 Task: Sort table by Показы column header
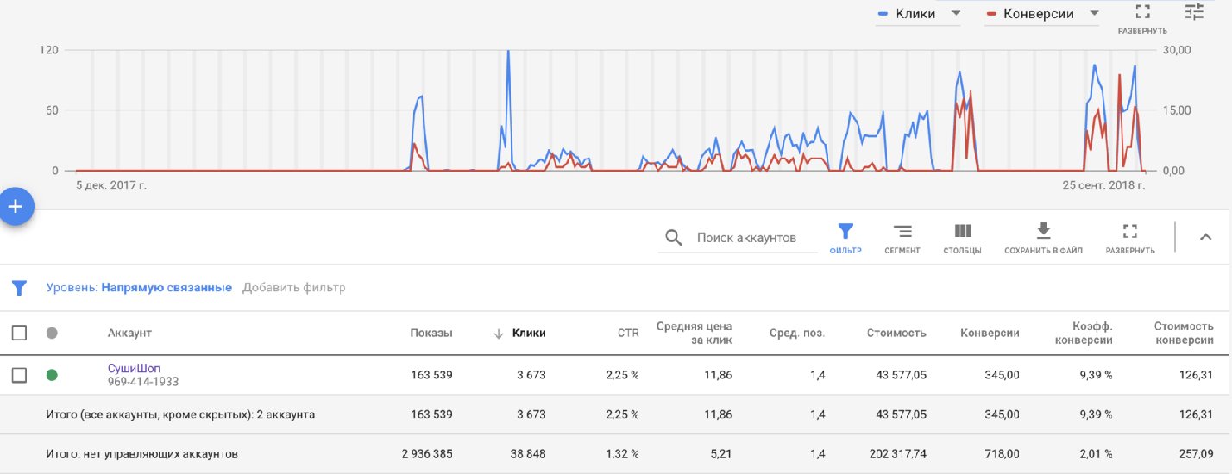(x=431, y=334)
